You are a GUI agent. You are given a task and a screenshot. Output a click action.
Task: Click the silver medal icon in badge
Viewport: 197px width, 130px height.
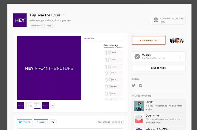click(x=156, y=20)
